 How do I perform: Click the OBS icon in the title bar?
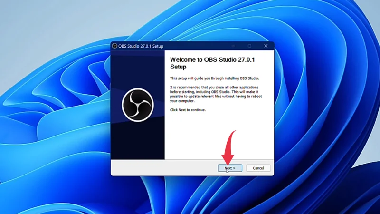pos(115,46)
